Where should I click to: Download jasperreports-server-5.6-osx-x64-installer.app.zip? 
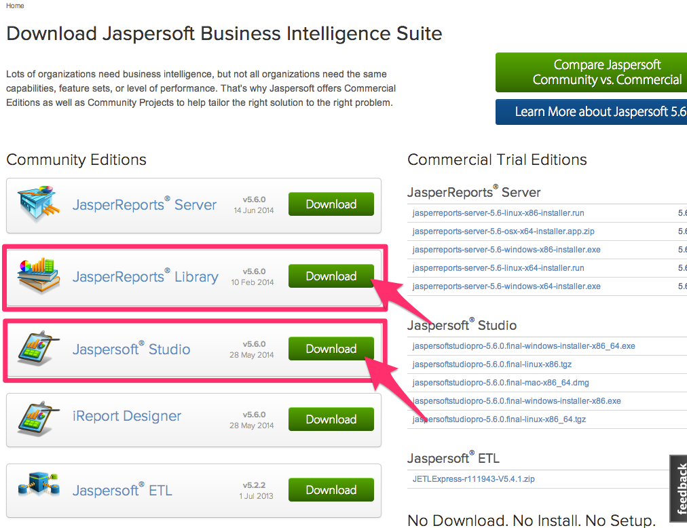pos(504,231)
